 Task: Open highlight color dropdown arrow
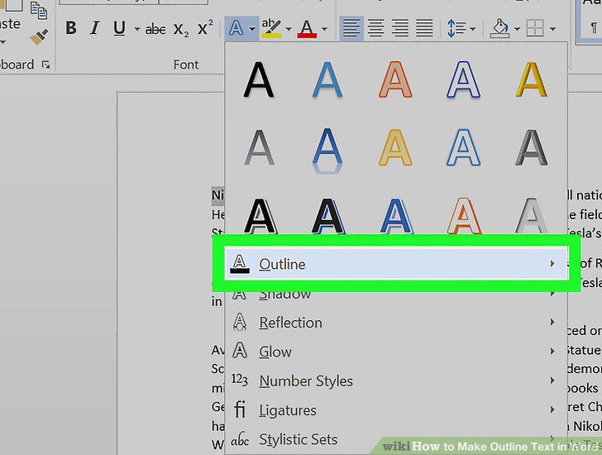[289, 29]
